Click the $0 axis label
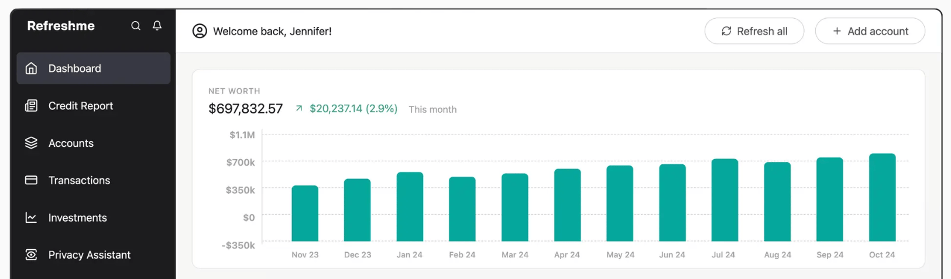 [x=249, y=218]
